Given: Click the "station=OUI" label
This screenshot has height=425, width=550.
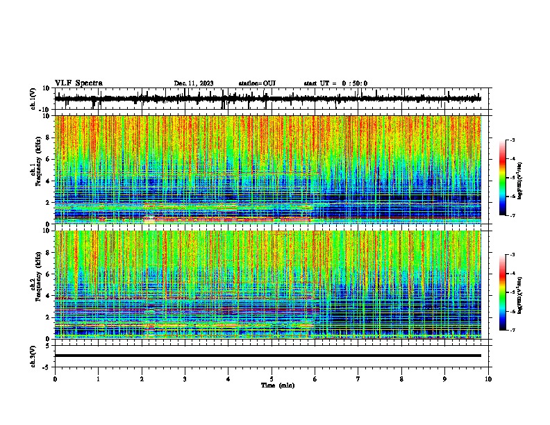Looking at the screenshot, I should 257,83.
